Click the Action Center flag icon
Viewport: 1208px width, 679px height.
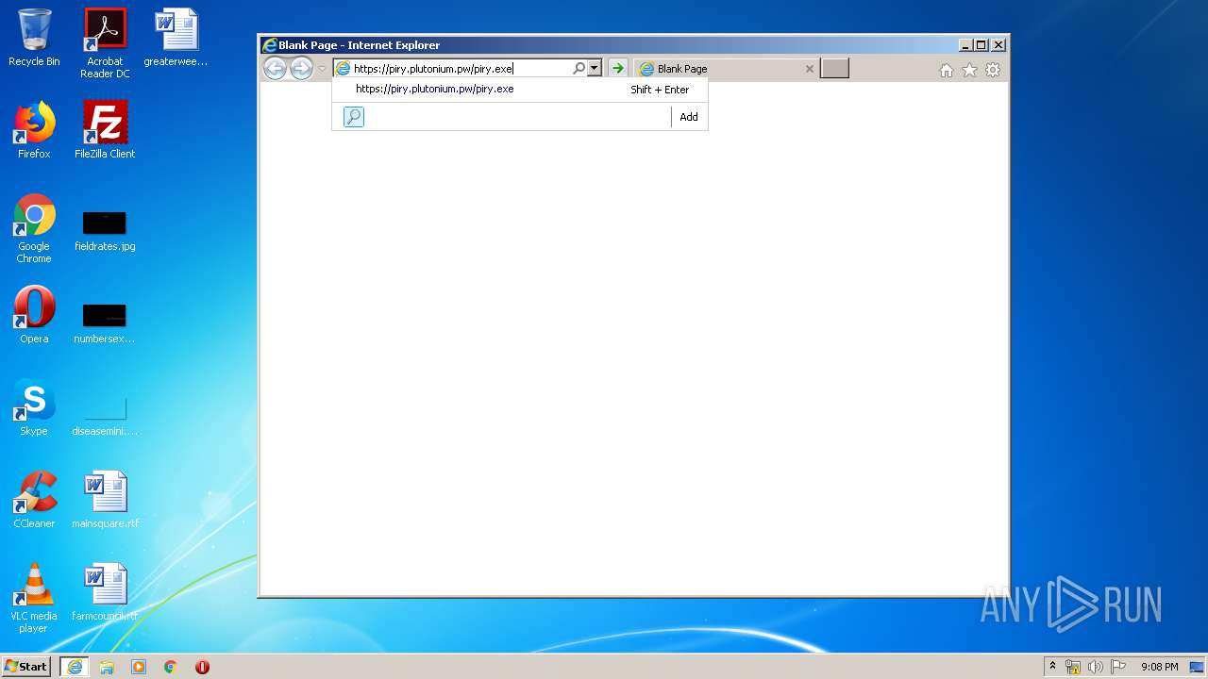(x=1118, y=667)
